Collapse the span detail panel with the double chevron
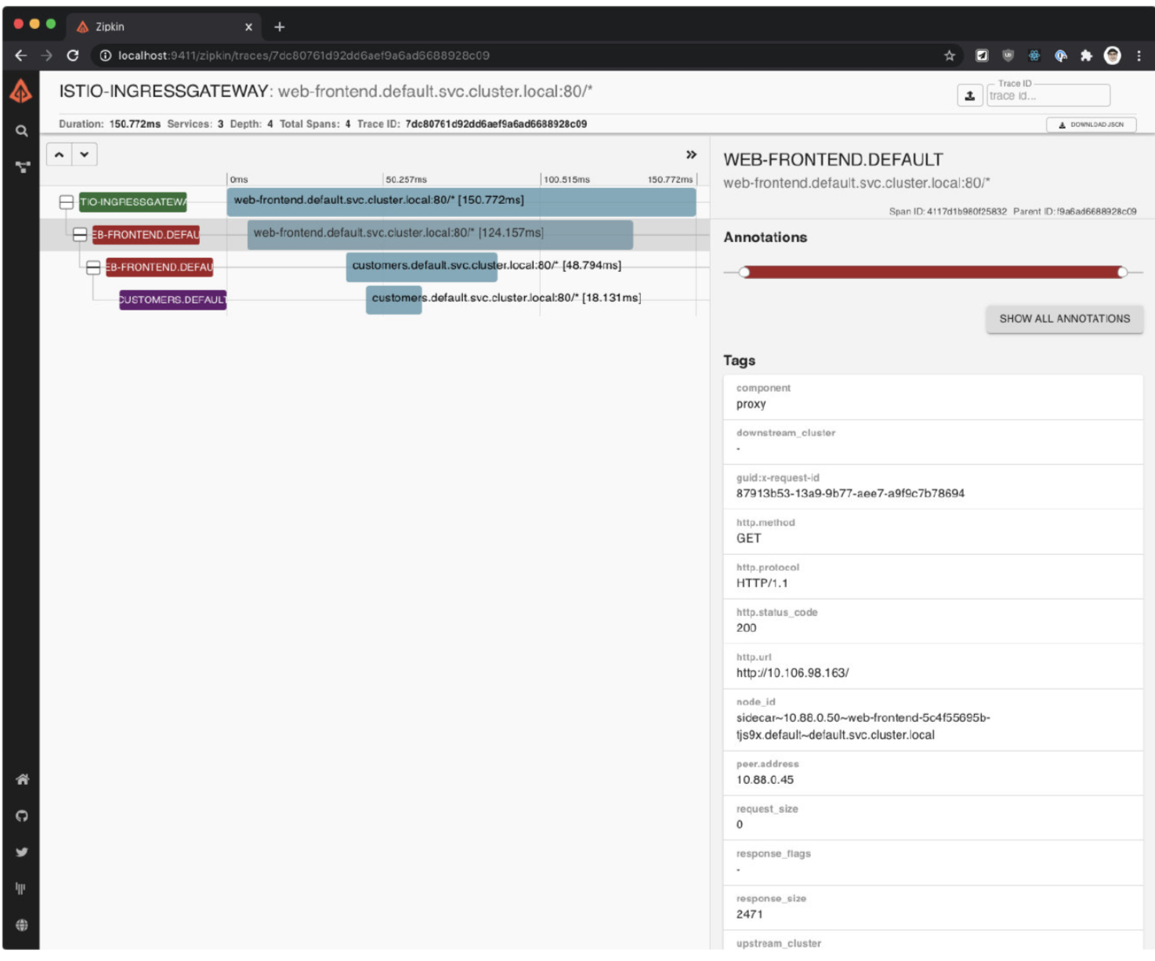The height and width of the screenshot is (961, 1155). (691, 154)
